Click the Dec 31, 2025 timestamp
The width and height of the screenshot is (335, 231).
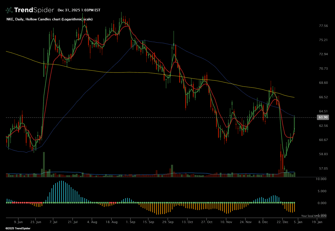pos(79,10)
